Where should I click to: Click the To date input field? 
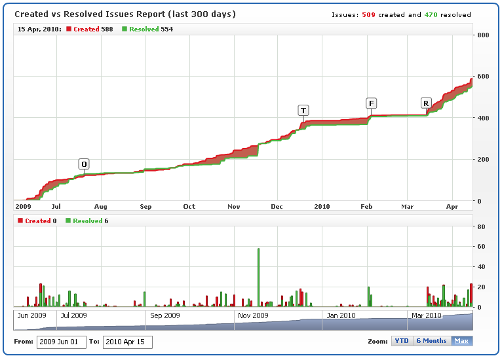click(128, 342)
